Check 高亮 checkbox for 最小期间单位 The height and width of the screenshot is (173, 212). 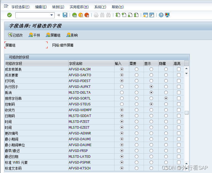pos(179,145)
